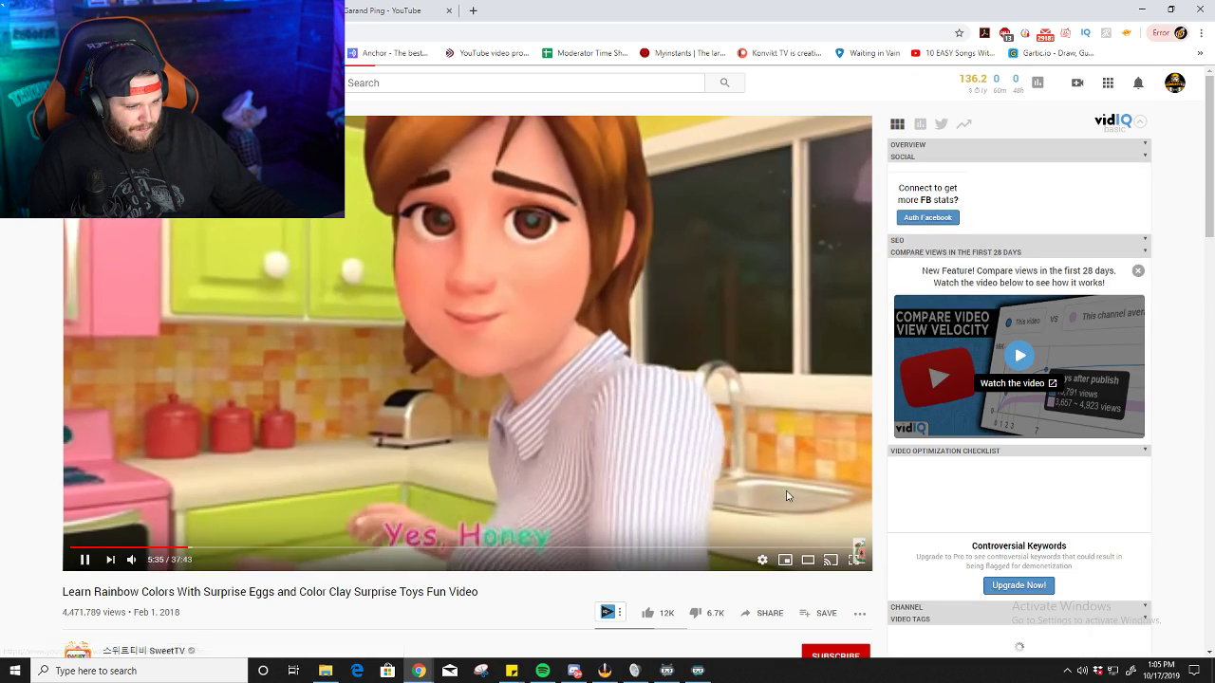
Task: Open the vidIQ IQ extension icon
Action: 1086,33
